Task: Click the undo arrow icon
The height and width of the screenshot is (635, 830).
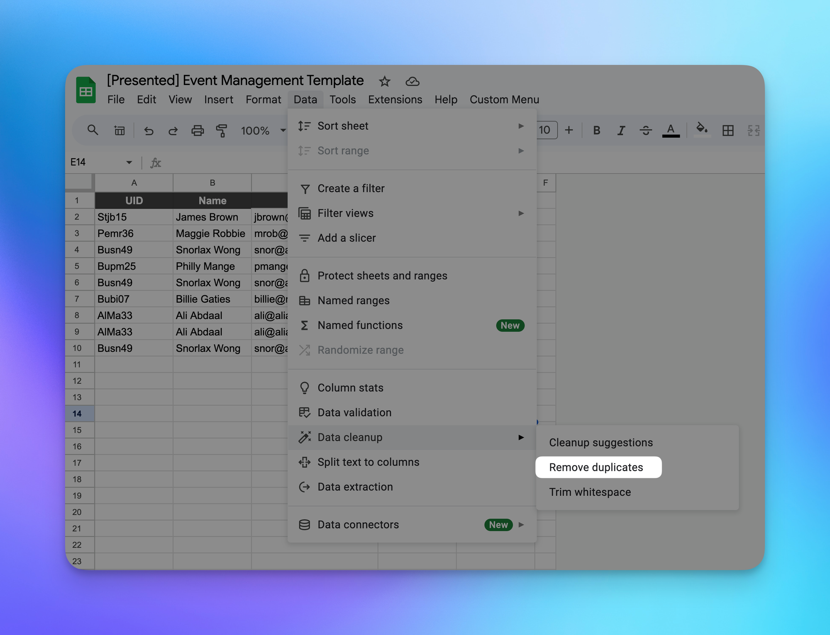Action: (x=149, y=131)
